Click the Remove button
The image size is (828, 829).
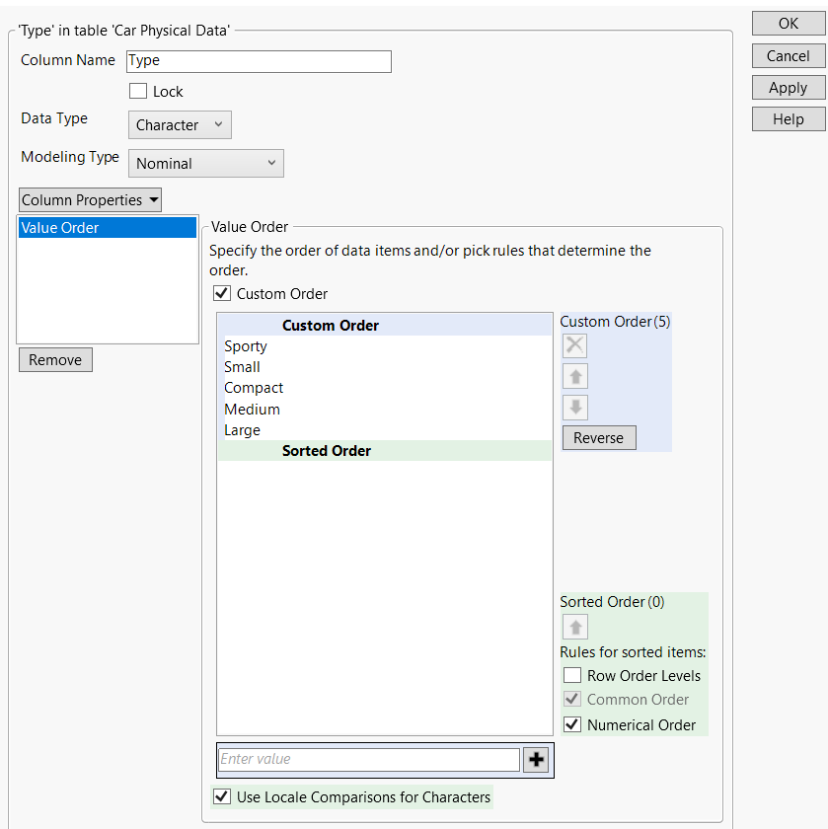[x=55, y=360]
